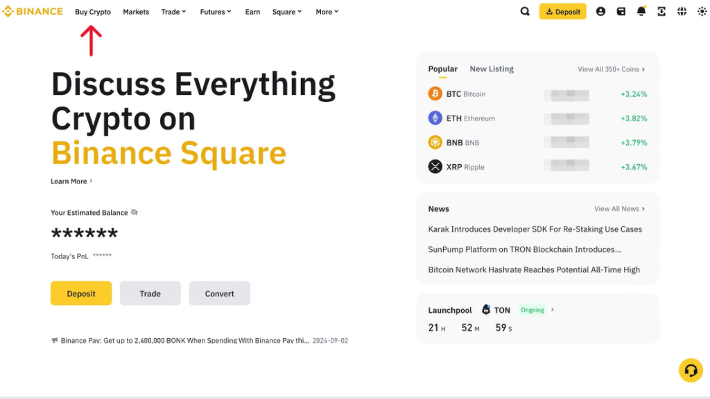Open the Binance Pay BONK announcement
Image resolution: width=710 pixels, height=399 pixels.
pos(184,340)
